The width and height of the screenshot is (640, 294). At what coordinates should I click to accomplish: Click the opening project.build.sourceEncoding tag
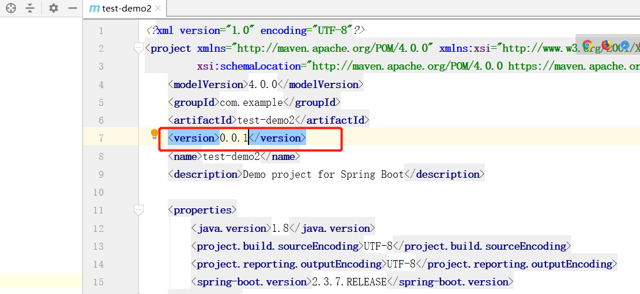coord(277,246)
